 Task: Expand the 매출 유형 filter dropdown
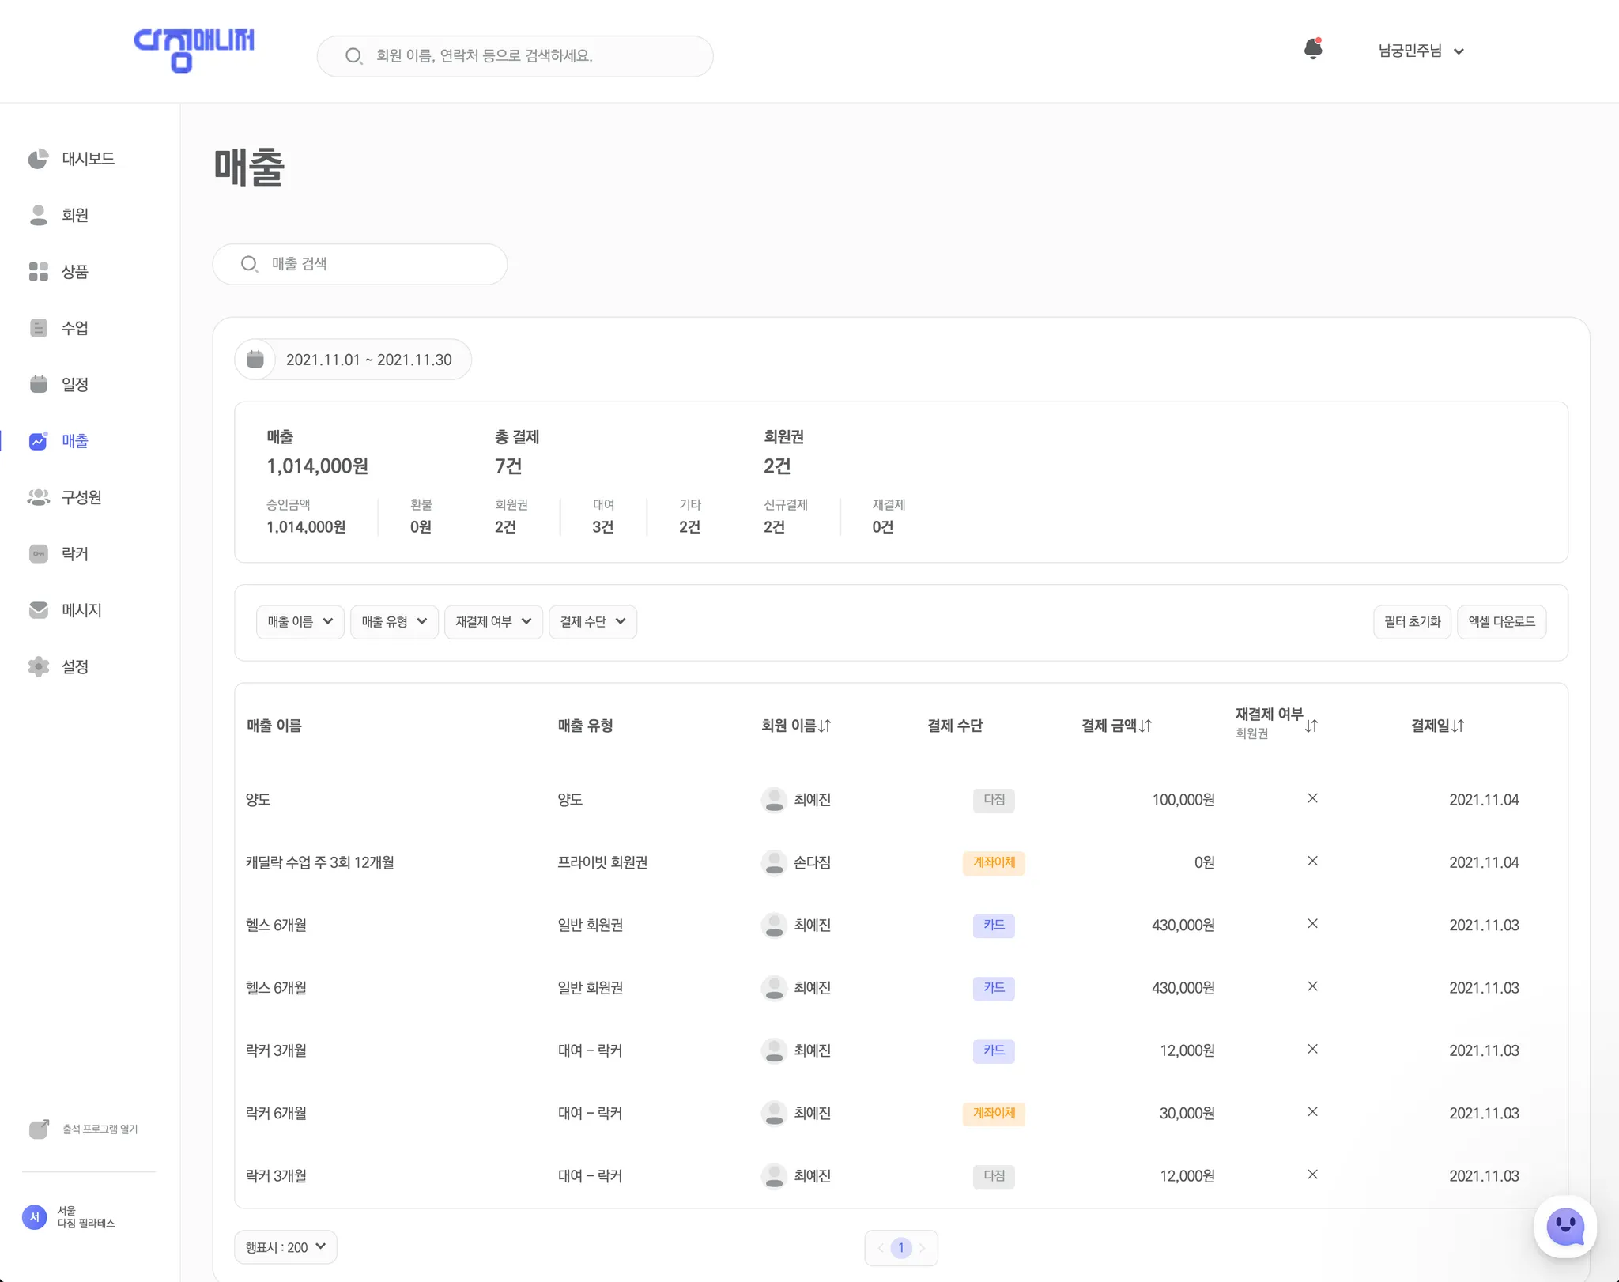(x=394, y=622)
